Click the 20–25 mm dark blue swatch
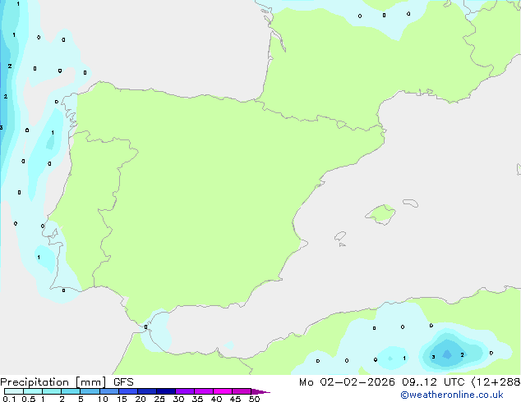The height and width of the screenshot is (402, 521). [x=147, y=391]
